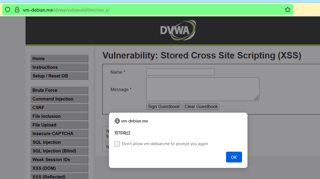Open Weak Session IDs page
The image size is (320, 179).
(x=59, y=160)
